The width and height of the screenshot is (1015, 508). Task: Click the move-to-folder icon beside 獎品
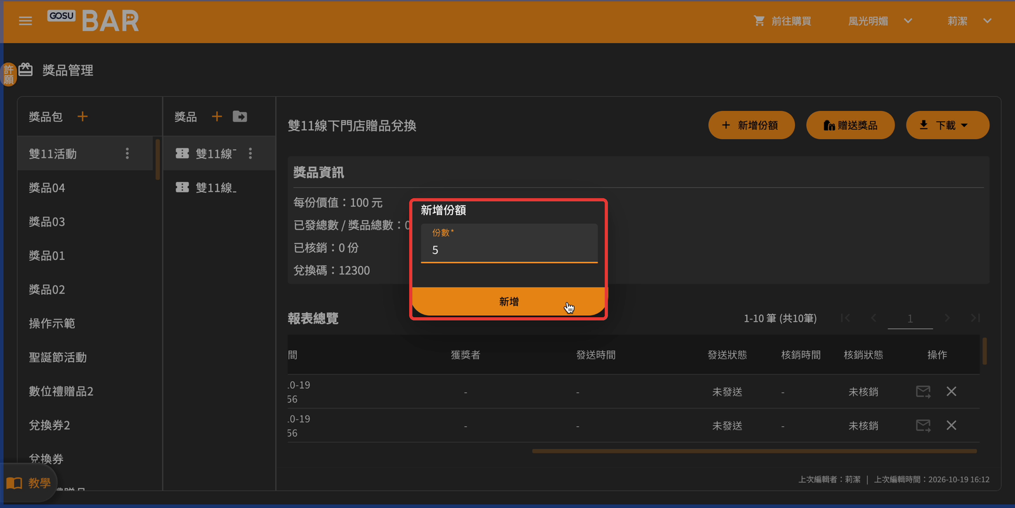click(x=240, y=117)
